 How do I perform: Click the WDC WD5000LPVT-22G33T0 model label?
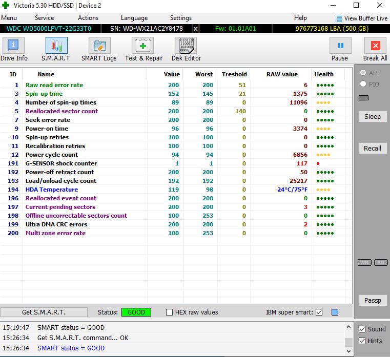49,29
